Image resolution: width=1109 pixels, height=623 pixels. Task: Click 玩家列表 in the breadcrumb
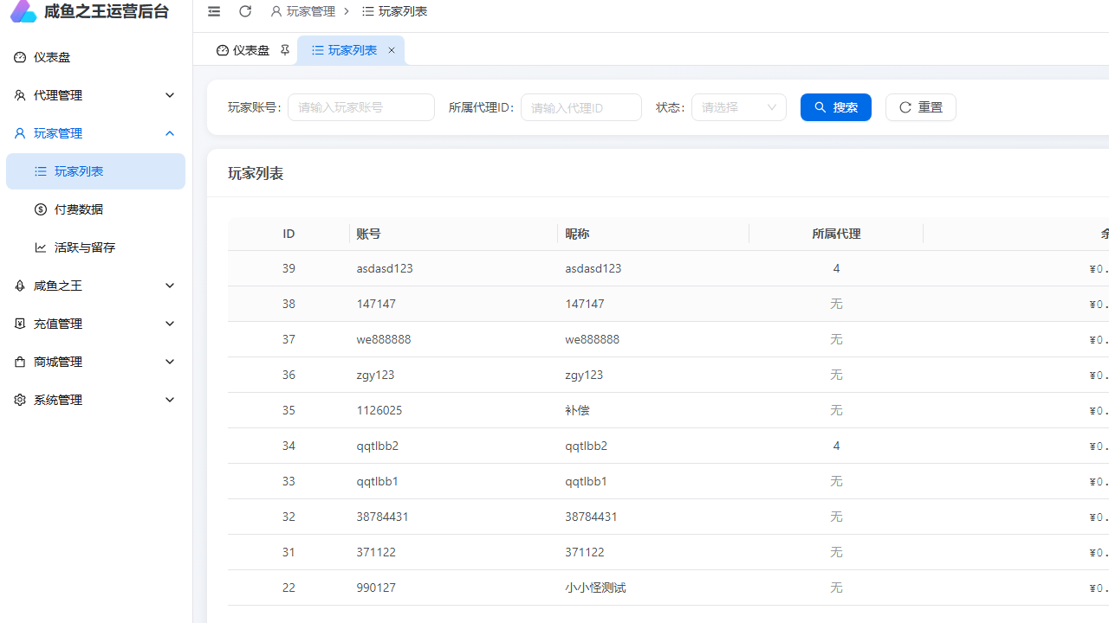(x=395, y=11)
